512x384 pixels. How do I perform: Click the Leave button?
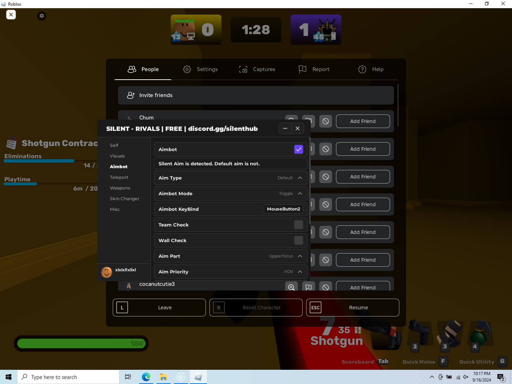[159, 308]
